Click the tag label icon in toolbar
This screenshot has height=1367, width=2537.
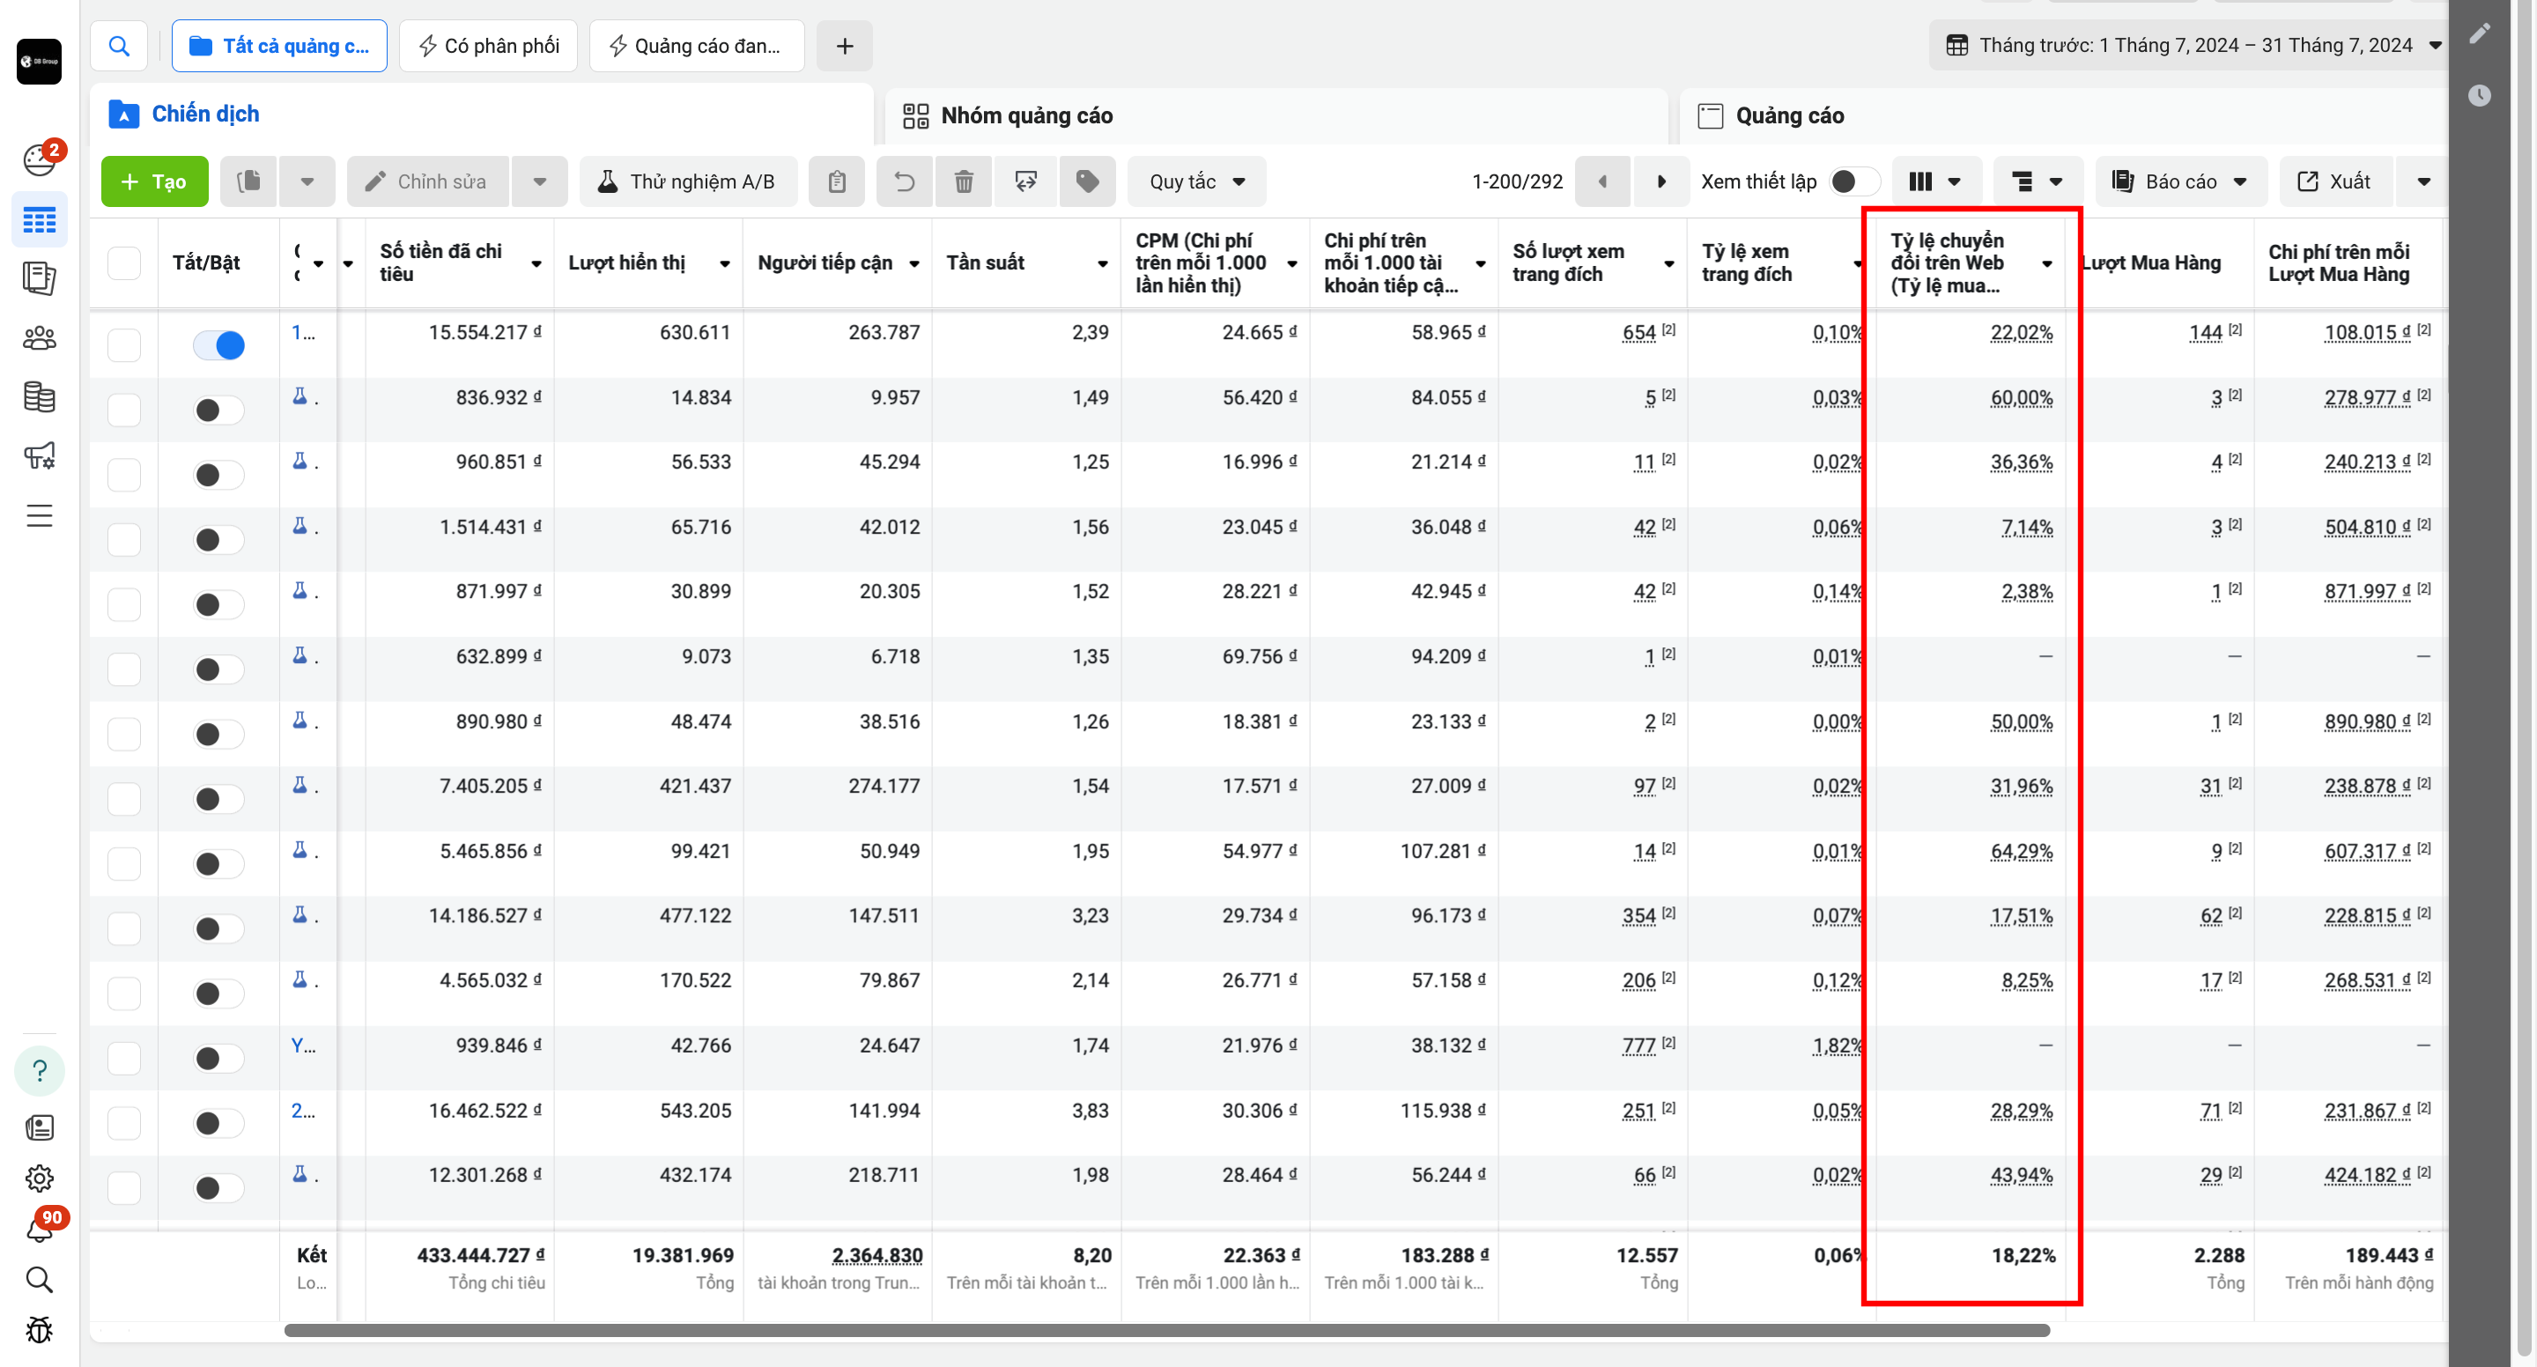pos(1087,181)
